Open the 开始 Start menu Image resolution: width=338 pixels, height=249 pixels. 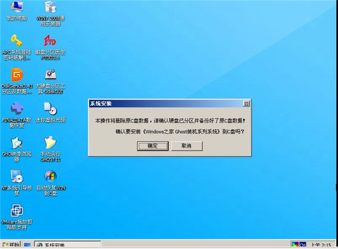pyautogui.click(x=11, y=245)
